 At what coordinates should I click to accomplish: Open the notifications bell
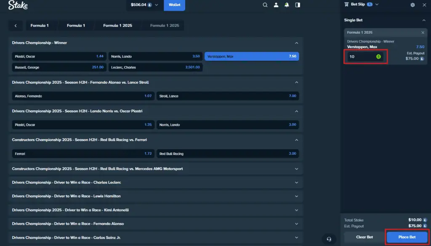[x=287, y=5]
